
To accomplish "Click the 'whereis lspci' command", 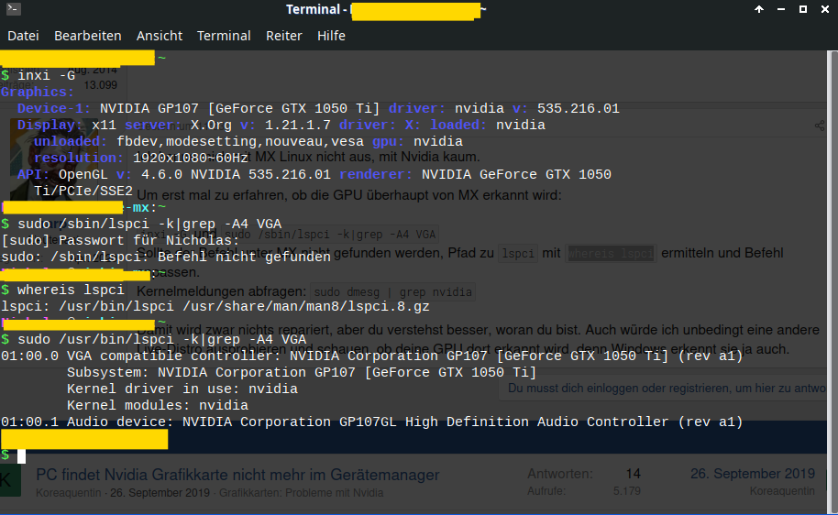I will tap(71, 290).
